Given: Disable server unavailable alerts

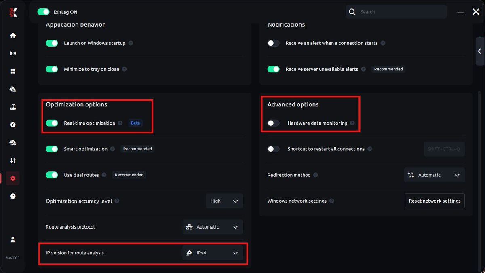Looking at the screenshot, I should point(274,69).
